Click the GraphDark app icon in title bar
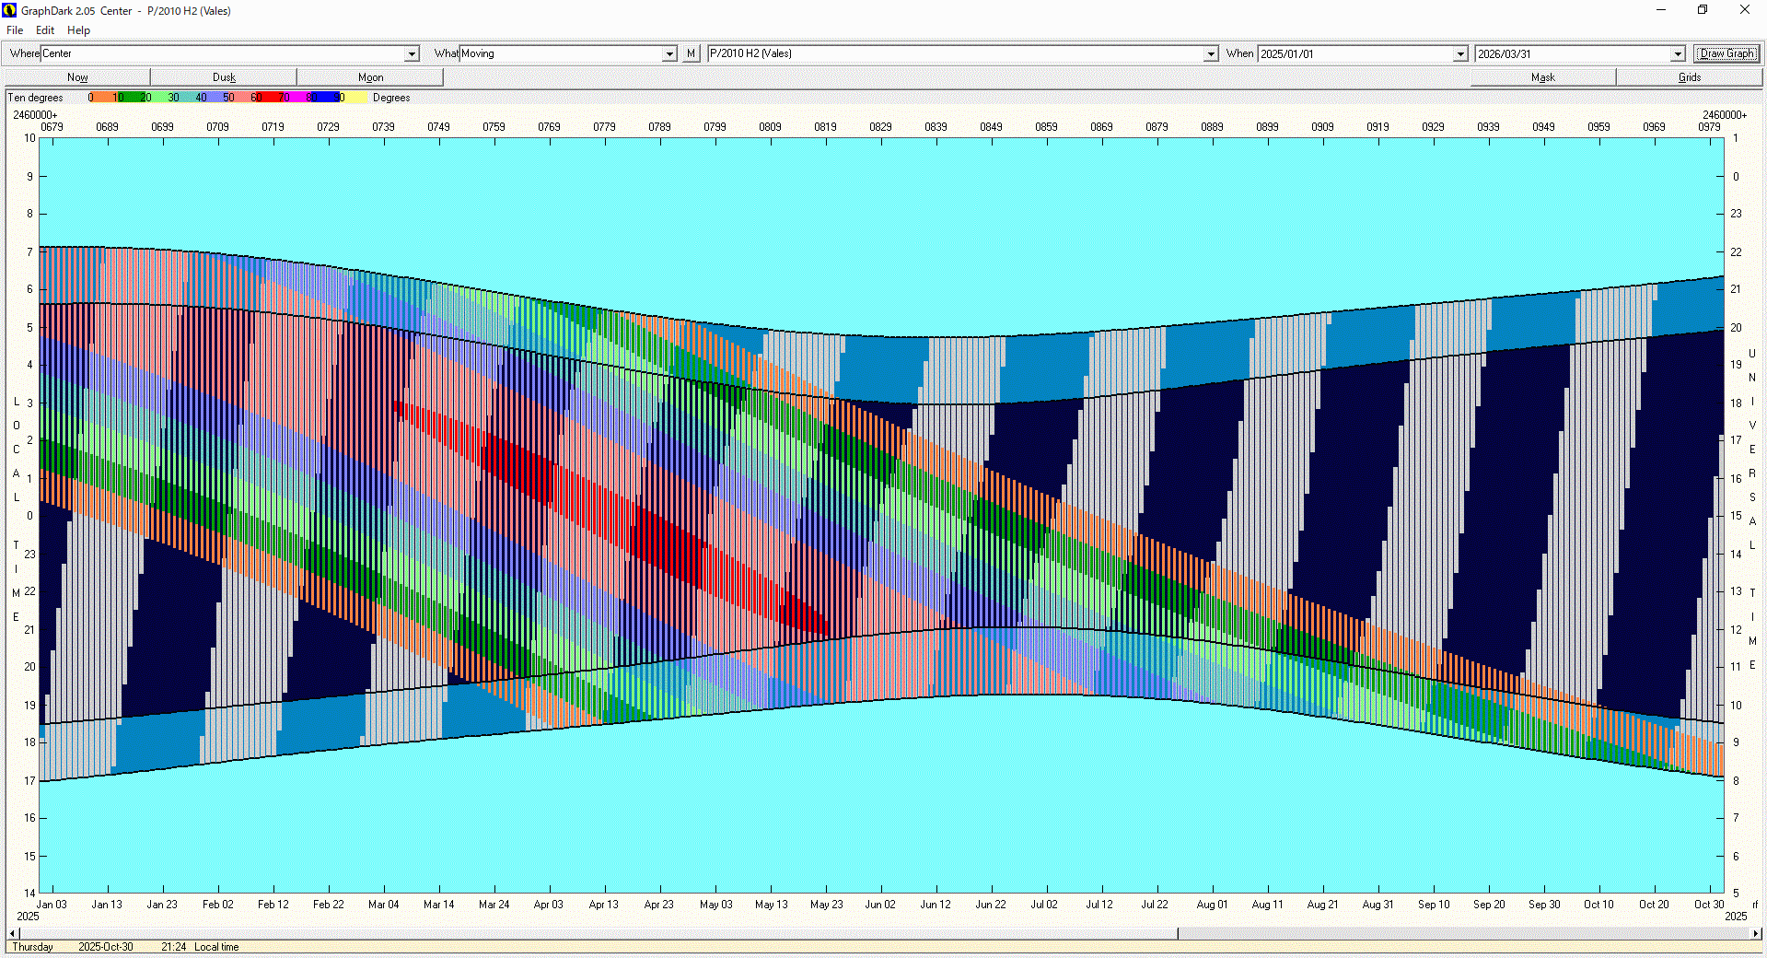 [x=10, y=10]
